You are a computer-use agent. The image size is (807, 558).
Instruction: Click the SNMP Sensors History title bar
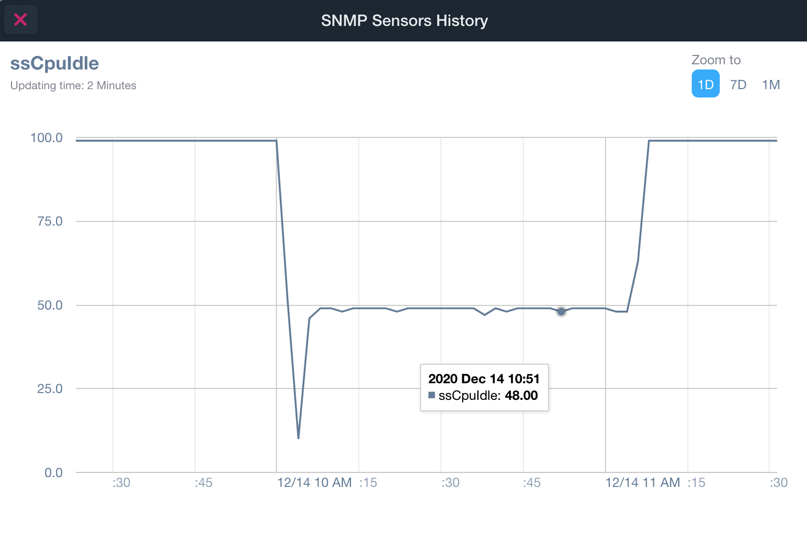404,20
